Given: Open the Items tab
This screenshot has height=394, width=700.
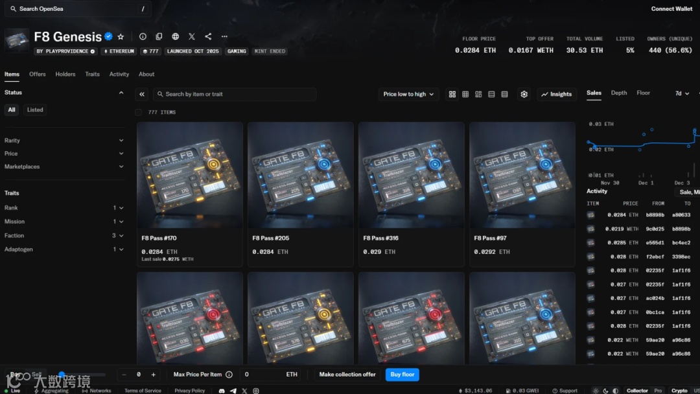Looking at the screenshot, I should 12,74.
